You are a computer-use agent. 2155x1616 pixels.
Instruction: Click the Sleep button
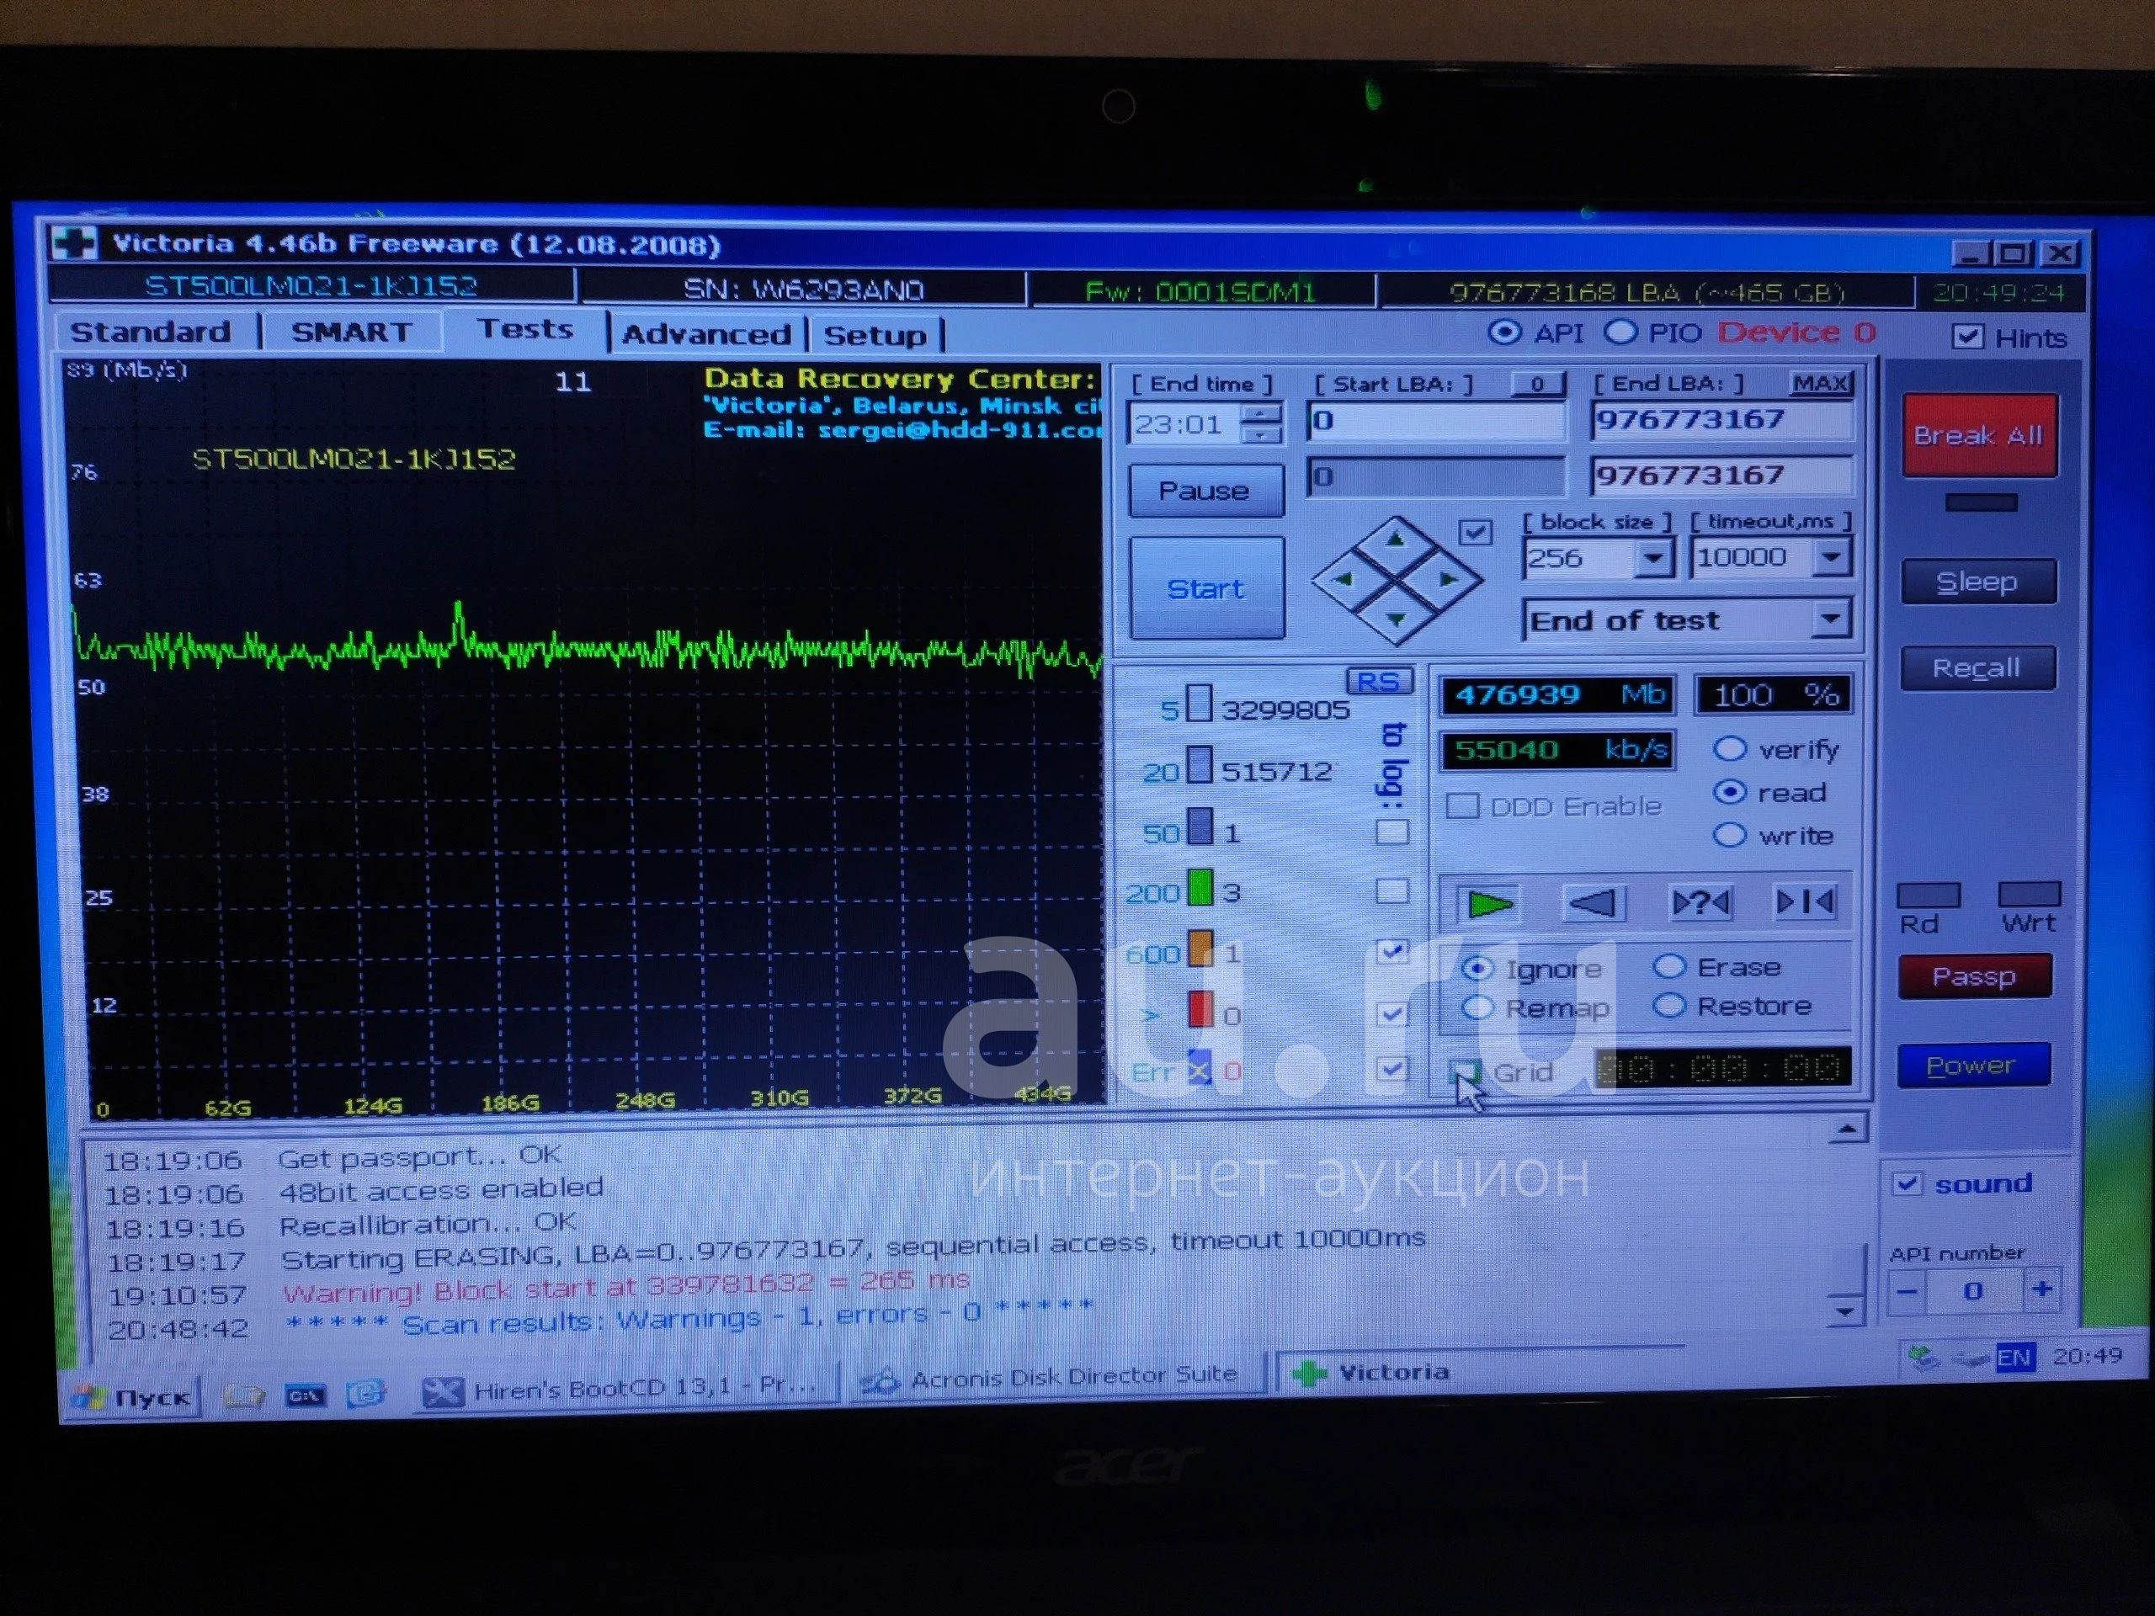1977,582
